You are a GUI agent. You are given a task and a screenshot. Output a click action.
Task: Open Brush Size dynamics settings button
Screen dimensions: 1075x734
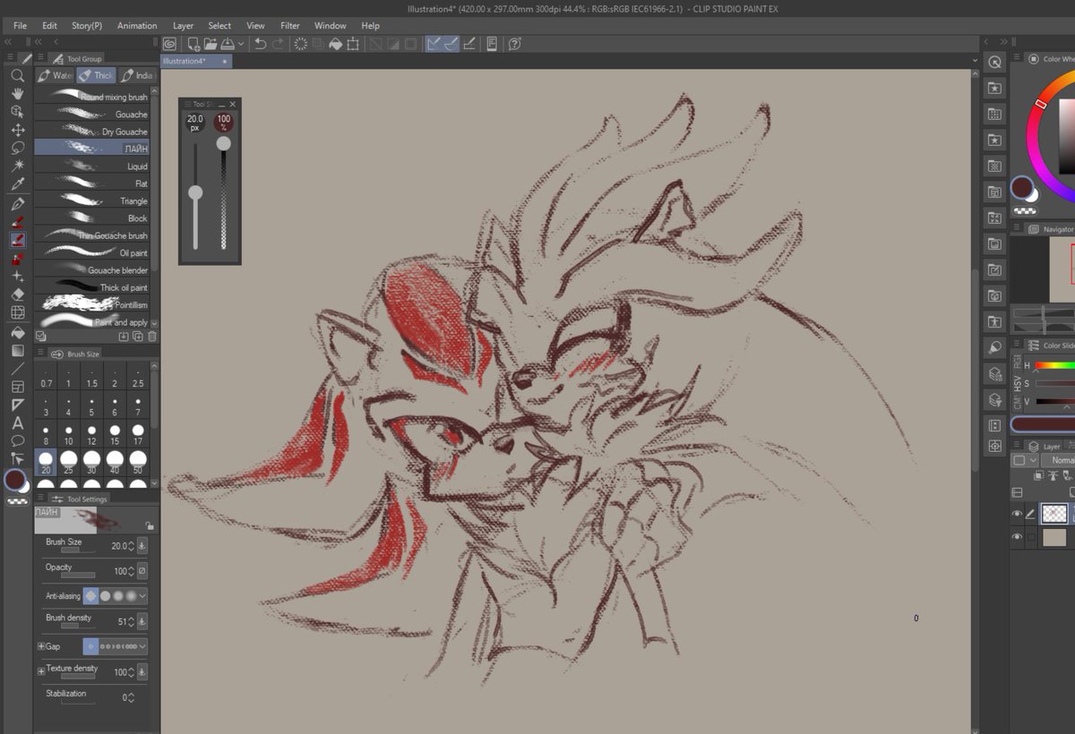[142, 545]
